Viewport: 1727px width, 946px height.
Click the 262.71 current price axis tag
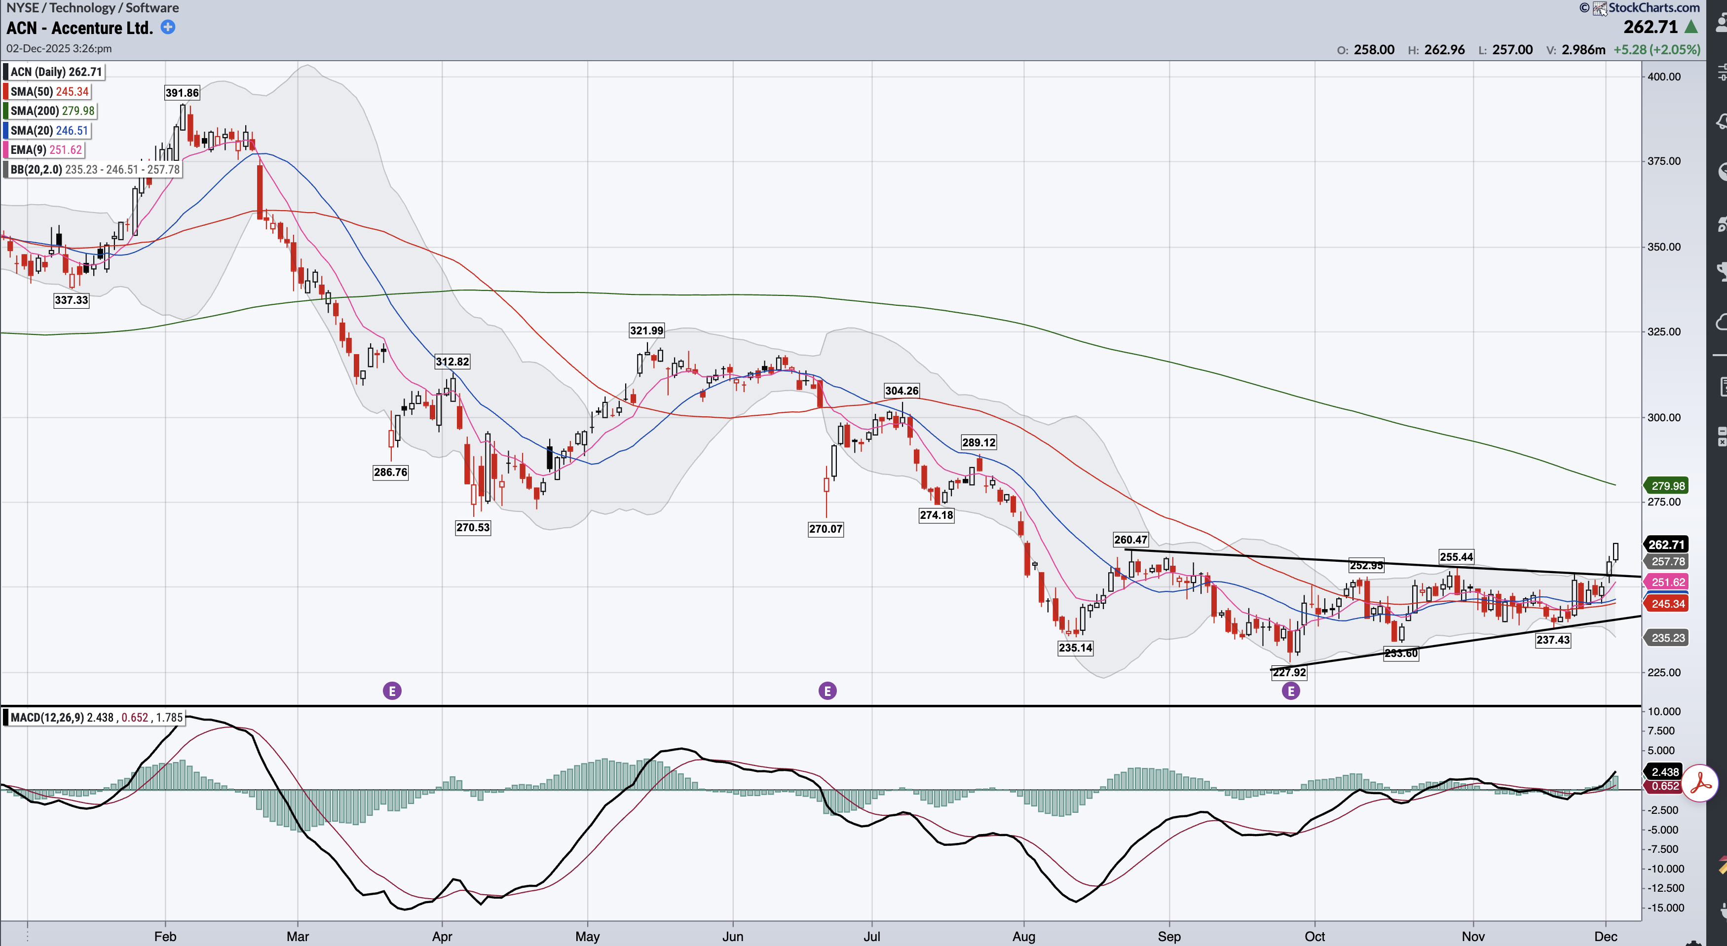[x=1666, y=545]
